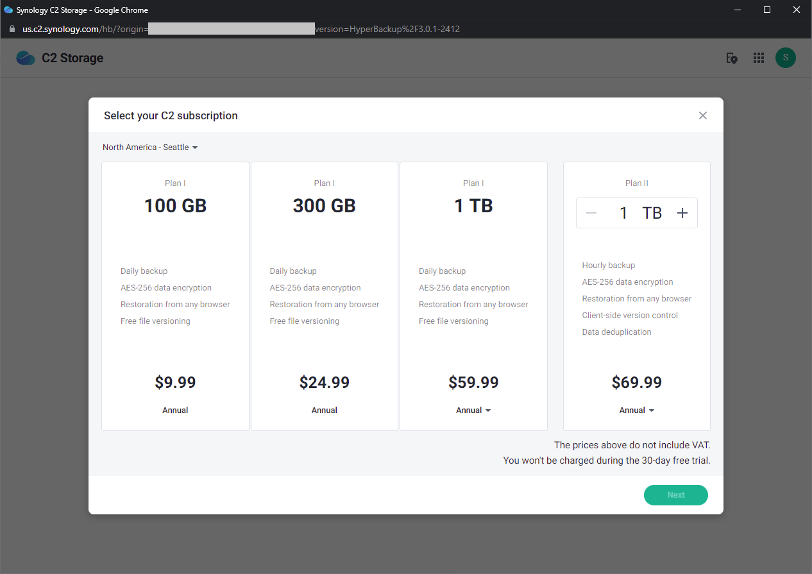Decrease Plan II storage with minus button
812x574 pixels.
click(591, 214)
